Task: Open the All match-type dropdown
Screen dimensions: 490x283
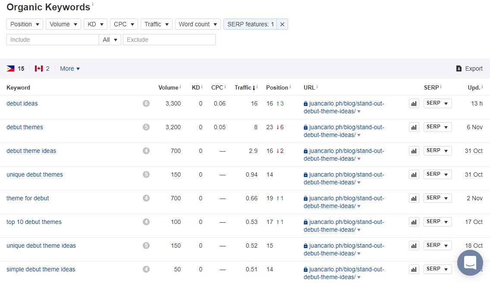Action: click(110, 40)
